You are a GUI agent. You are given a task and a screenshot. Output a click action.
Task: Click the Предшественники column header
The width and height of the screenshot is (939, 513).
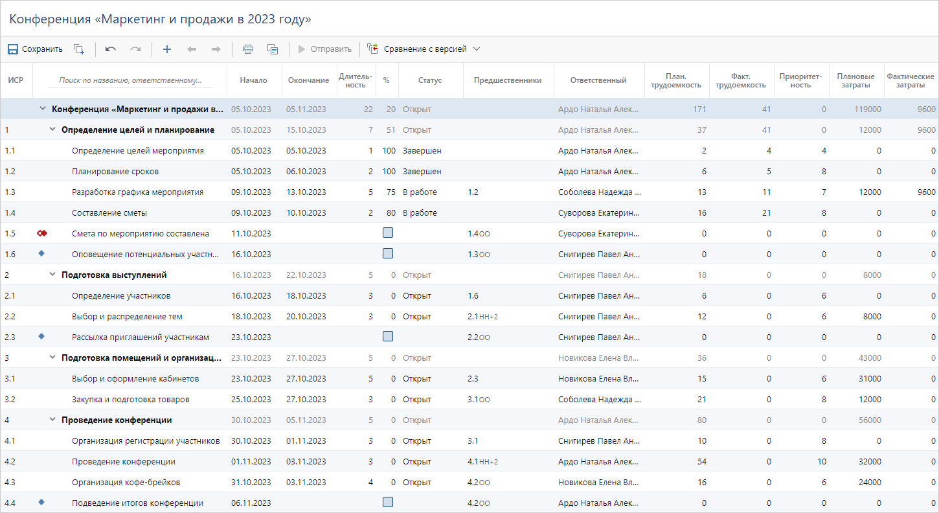(508, 80)
